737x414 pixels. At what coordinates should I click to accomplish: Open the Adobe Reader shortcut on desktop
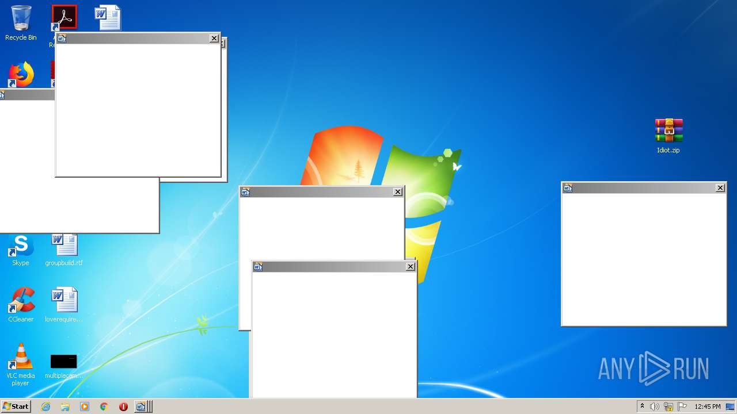64,18
